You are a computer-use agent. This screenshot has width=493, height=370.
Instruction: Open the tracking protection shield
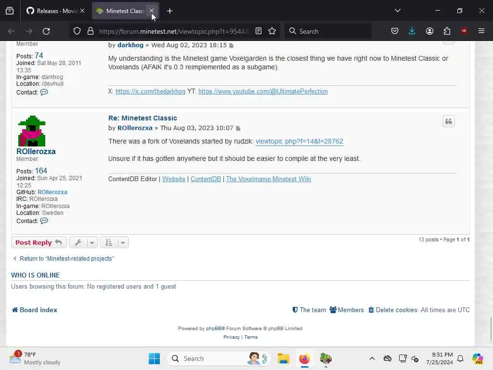77,31
